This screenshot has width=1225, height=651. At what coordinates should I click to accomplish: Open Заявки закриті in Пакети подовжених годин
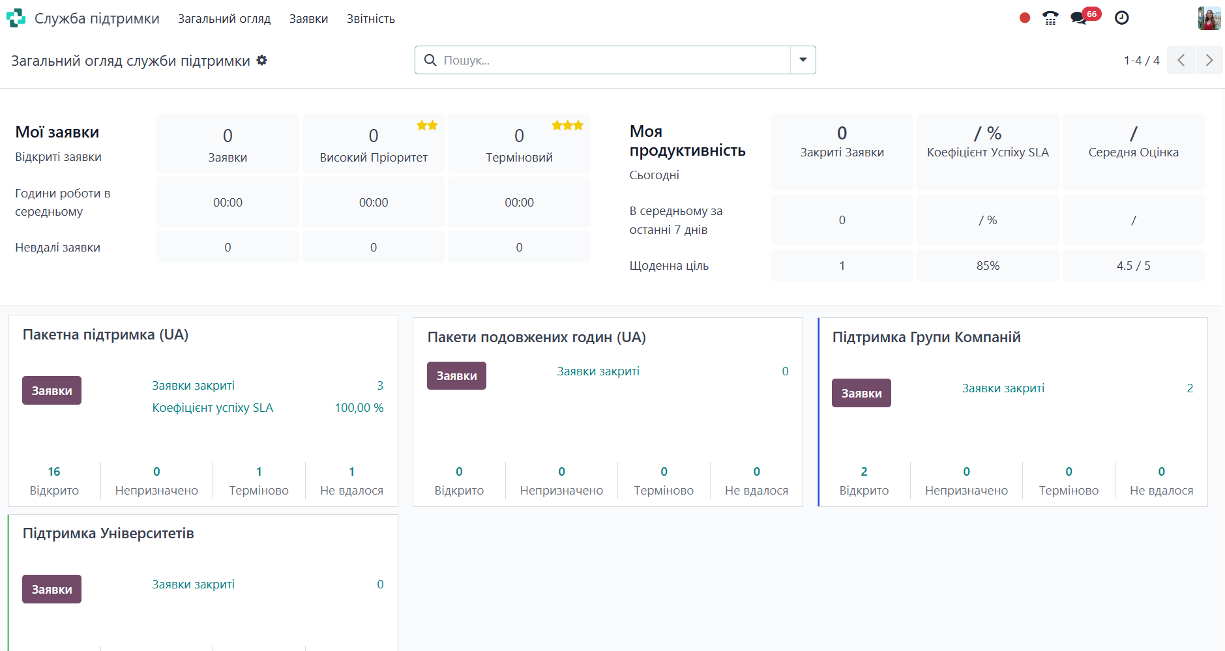pos(598,371)
